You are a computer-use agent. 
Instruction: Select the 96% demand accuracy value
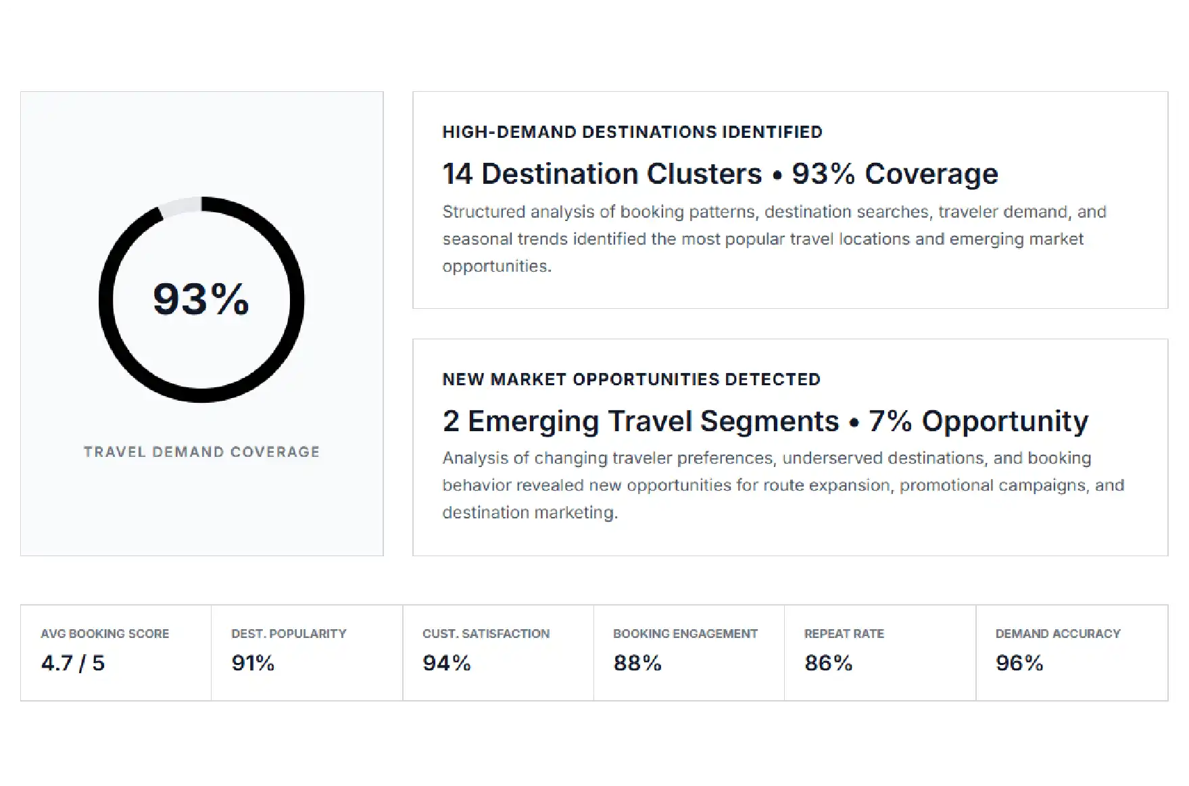coord(1019,663)
